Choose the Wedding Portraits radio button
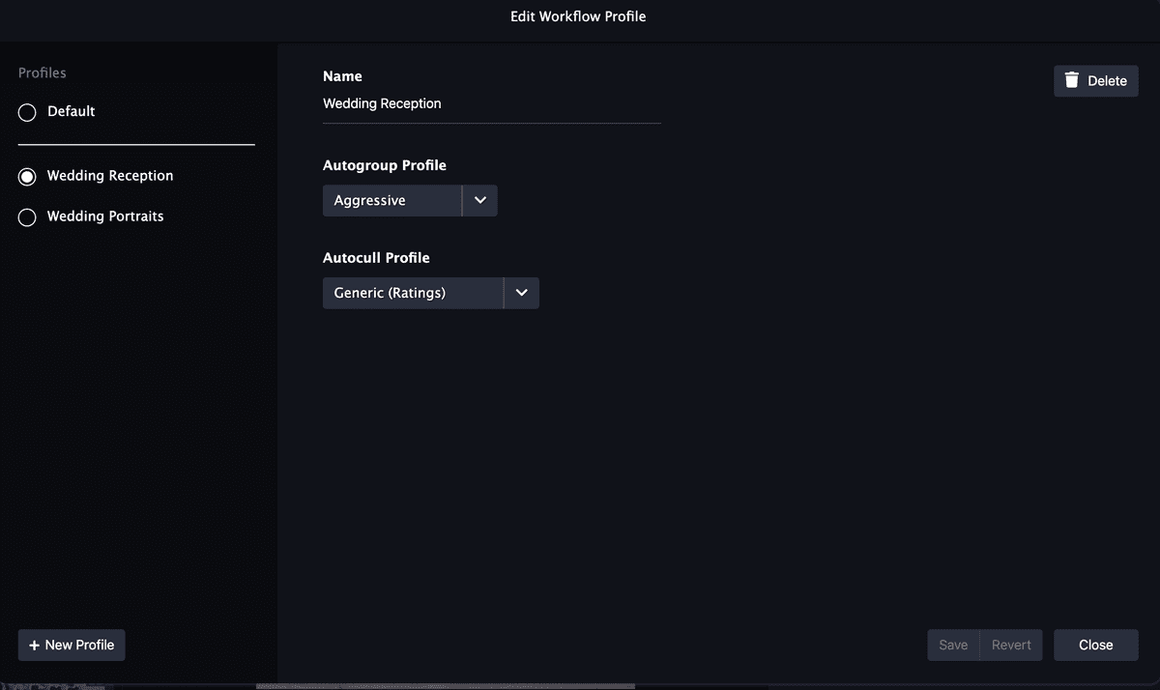 pos(27,217)
